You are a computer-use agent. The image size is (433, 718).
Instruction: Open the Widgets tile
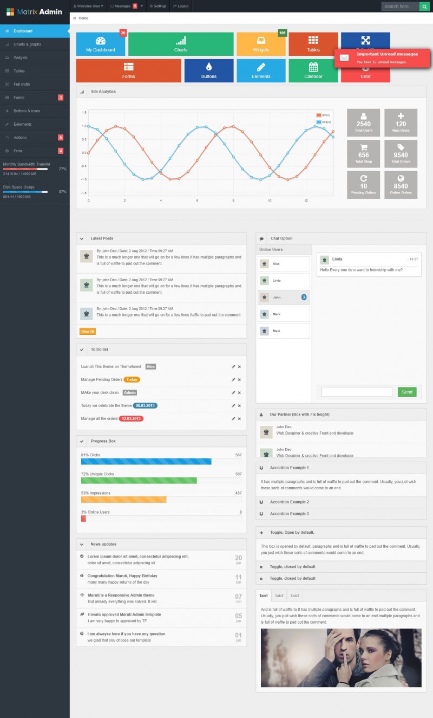pos(261,44)
